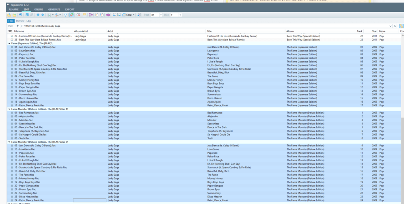Select file 23 - Born This Way (Jost & Naaf Remix).flac

pos(38,40)
